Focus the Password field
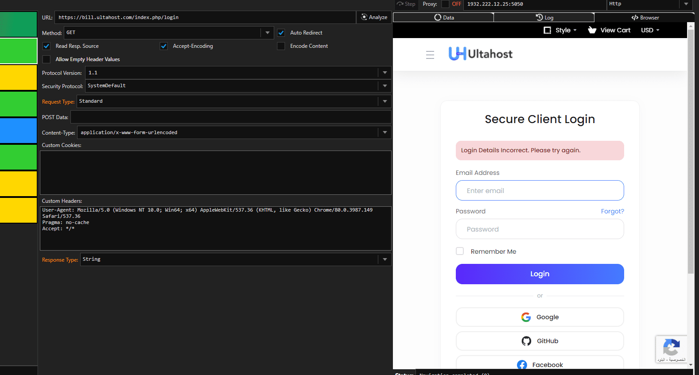This screenshot has height=375, width=699. [540, 229]
